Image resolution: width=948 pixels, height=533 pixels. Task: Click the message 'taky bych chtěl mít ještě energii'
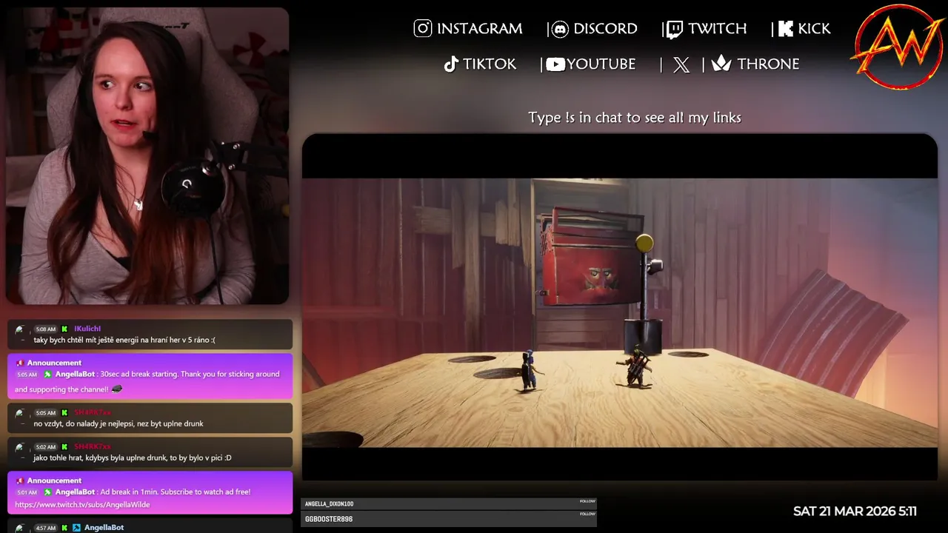(x=124, y=341)
